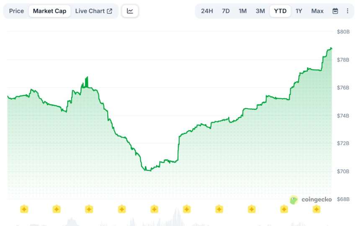The height and width of the screenshot is (226, 356).
Task: Select the Market Cap tab
Action: tap(49, 11)
